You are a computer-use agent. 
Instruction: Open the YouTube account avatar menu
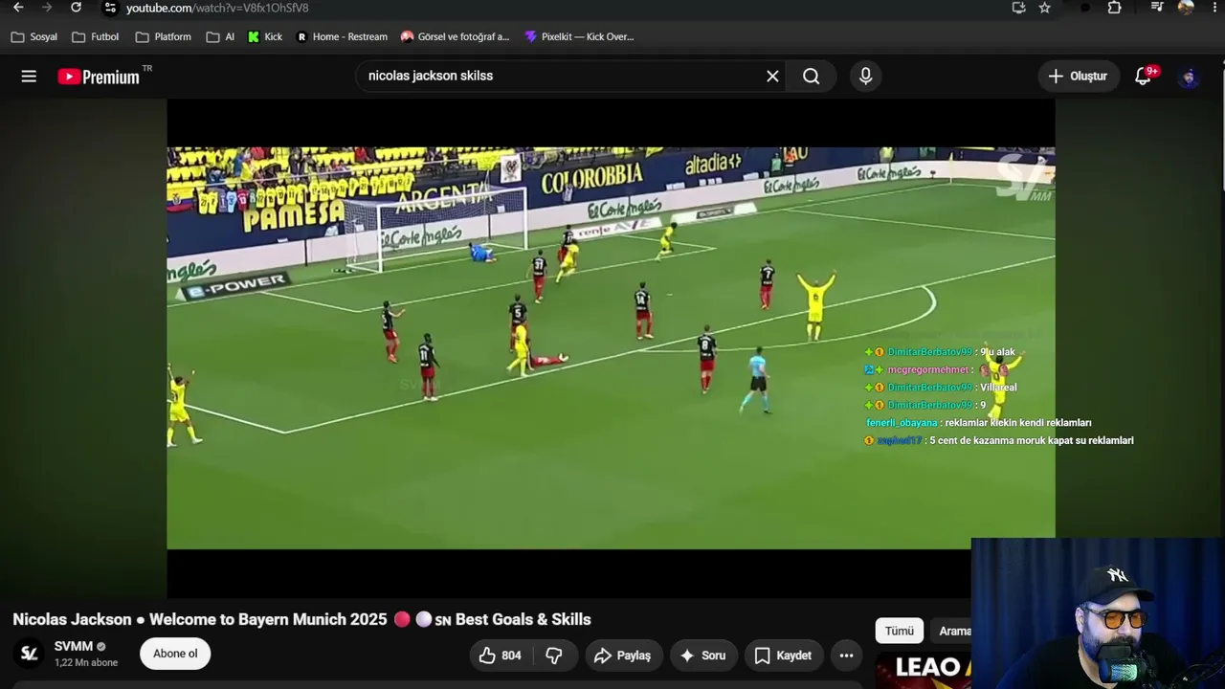click(1189, 77)
